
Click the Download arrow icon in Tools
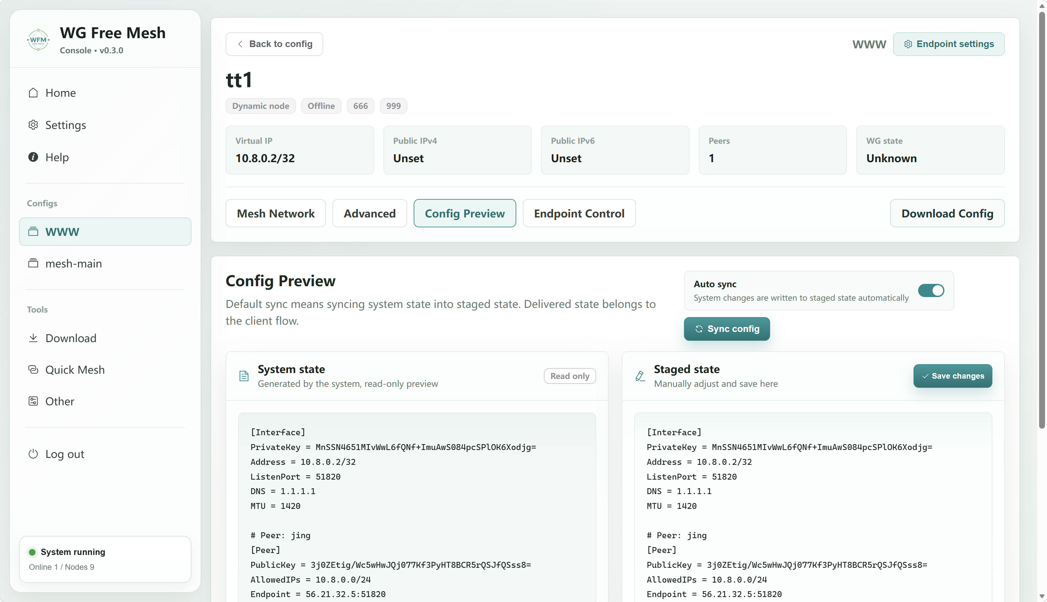coord(33,338)
